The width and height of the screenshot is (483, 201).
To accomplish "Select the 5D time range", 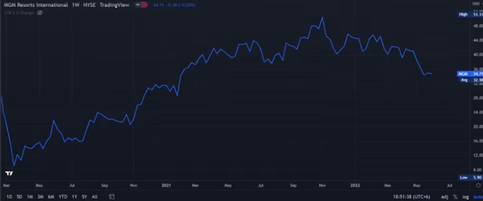I will coord(19,196).
